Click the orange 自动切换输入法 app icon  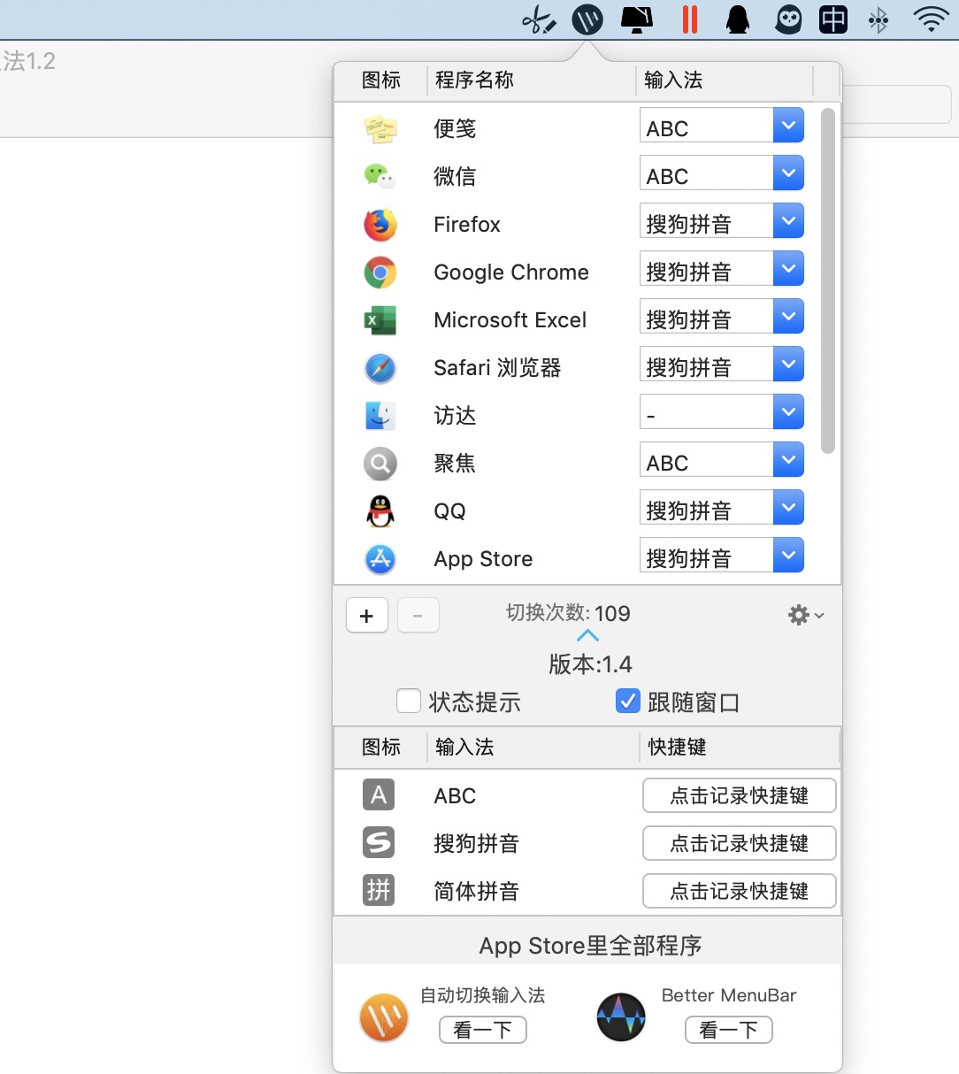[384, 1017]
